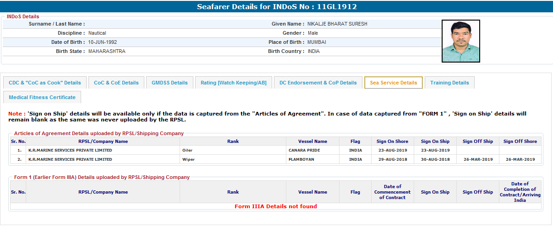Click the Sign On Shore column header

[x=392, y=142]
